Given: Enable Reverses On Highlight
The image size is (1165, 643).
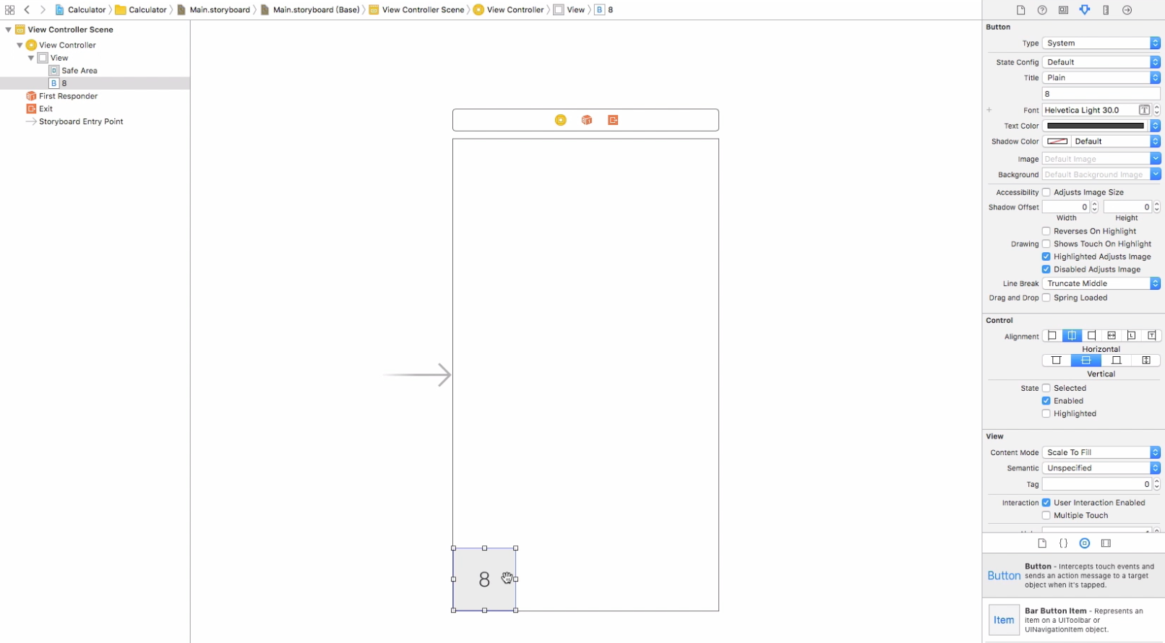Looking at the screenshot, I should click(1046, 231).
